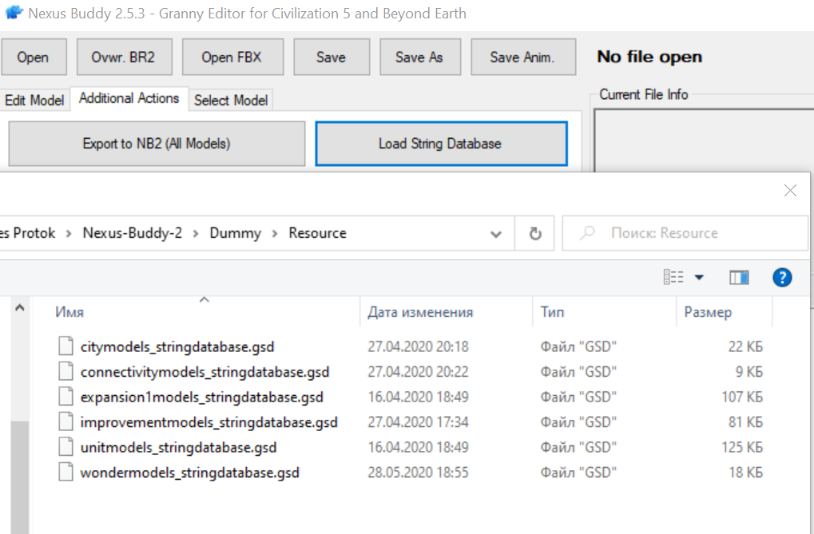814x534 pixels.
Task: Click the Nexus-Buddy-2 breadcrumb folder
Action: pyautogui.click(x=133, y=233)
